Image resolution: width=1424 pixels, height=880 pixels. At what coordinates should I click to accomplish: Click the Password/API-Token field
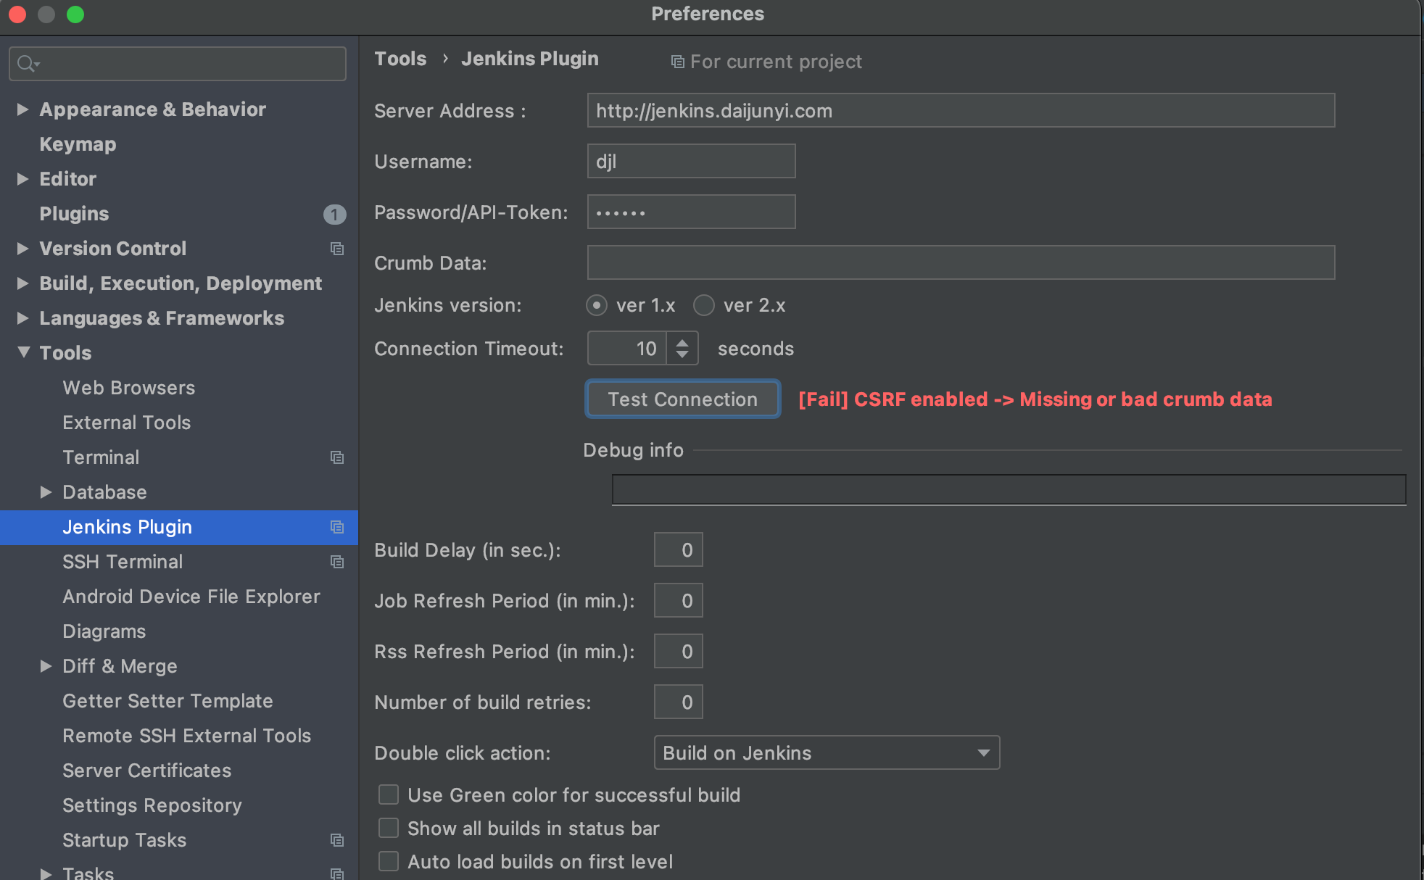pyautogui.click(x=691, y=212)
